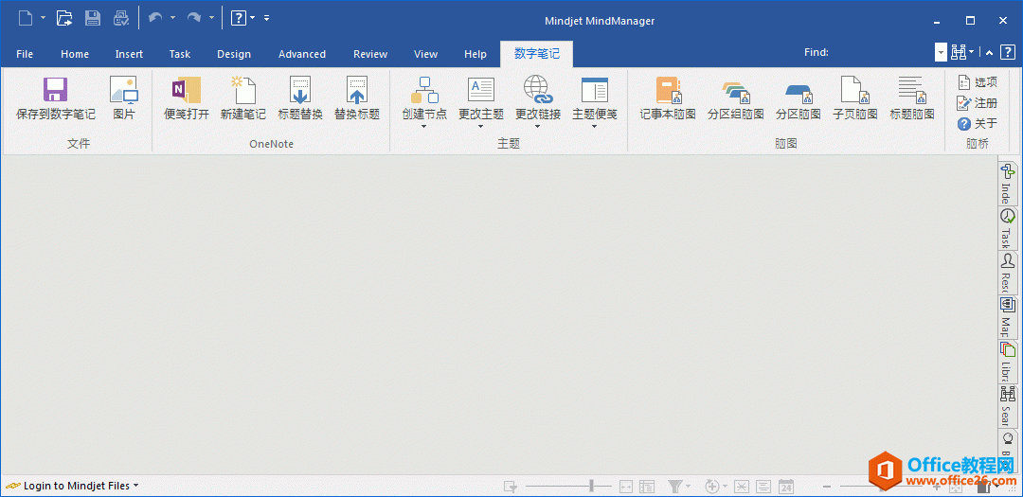Viewport: 1023px width, 497px height.
Task: Click the Undo arrow icon
Action: click(x=155, y=18)
